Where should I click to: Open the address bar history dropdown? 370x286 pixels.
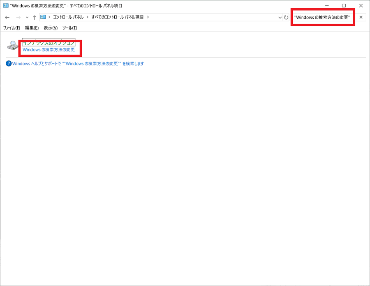point(280,17)
